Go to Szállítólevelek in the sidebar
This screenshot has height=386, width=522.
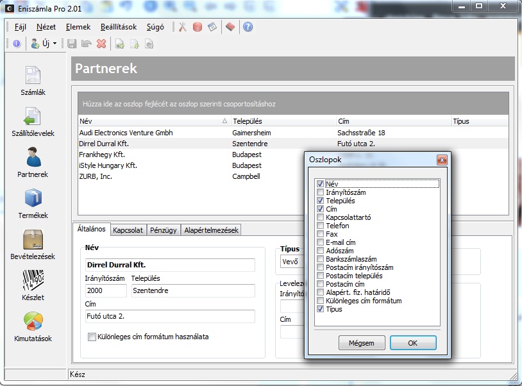click(x=33, y=117)
